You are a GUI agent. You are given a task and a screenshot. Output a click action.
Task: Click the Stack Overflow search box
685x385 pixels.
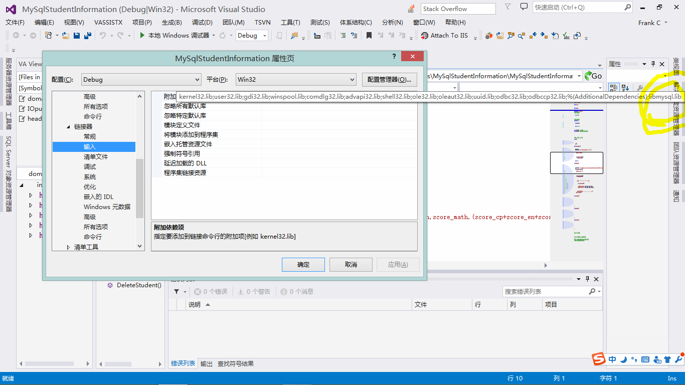458,9
